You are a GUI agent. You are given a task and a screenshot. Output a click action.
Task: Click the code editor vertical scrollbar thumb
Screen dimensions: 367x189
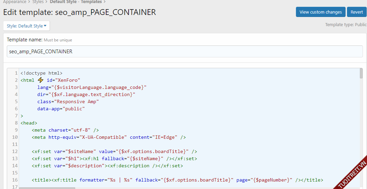tap(361, 74)
